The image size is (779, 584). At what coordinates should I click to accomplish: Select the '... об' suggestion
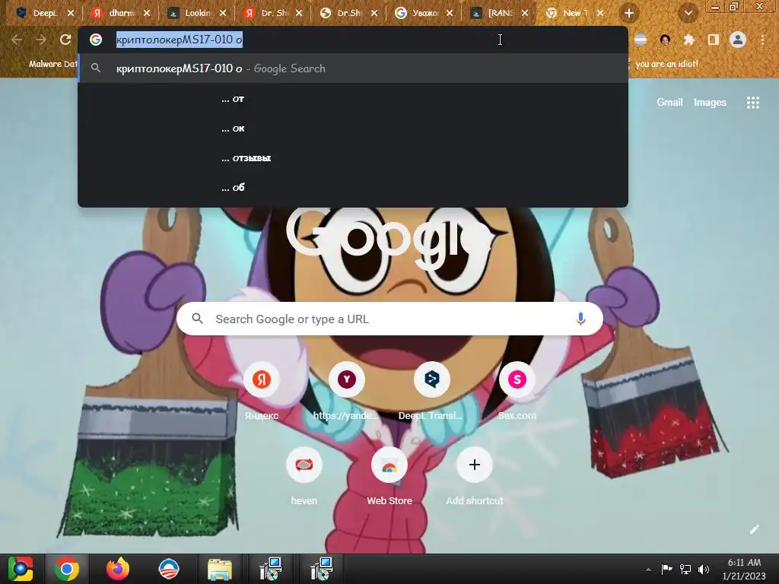(x=353, y=187)
